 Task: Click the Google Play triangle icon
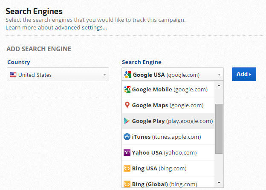point(127,121)
